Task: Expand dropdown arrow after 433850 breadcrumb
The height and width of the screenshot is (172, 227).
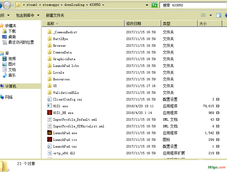Action: 103,5
